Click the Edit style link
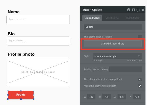Screen dimensions: 147x105 [98, 61]
